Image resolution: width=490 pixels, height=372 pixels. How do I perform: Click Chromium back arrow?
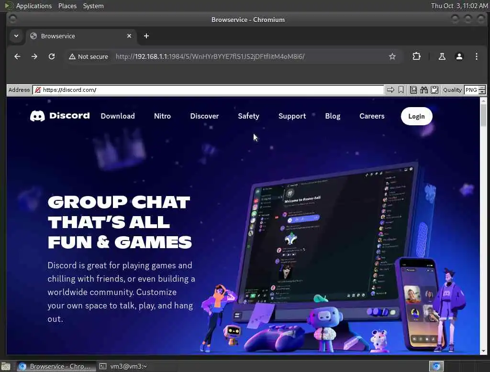(17, 56)
